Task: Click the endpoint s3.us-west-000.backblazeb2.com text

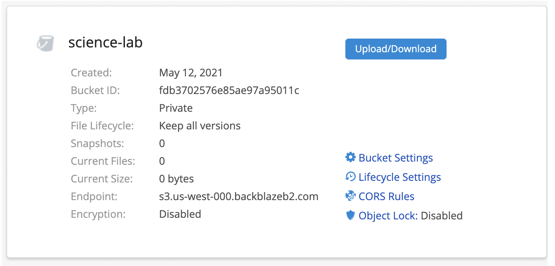Action: (239, 196)
